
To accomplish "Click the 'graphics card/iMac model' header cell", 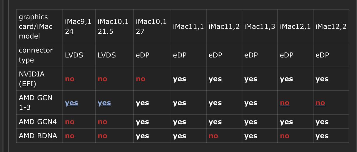I will pos(39,26).
